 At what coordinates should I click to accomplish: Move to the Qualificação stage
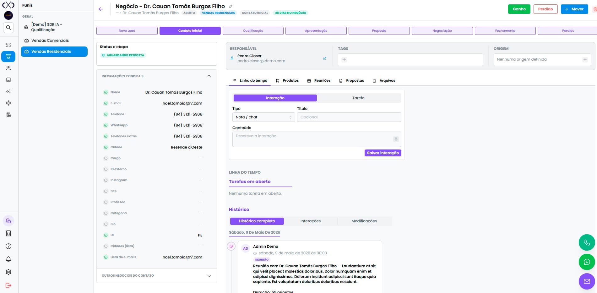(253, 31)
